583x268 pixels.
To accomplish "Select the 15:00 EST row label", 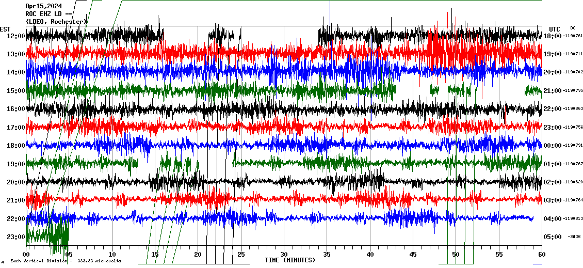I will [x=16, y=91].
